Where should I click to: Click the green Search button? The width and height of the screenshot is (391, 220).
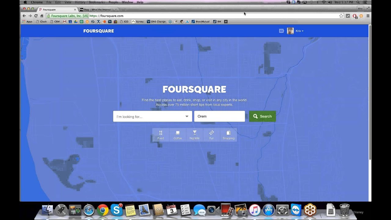click(262, 116)
